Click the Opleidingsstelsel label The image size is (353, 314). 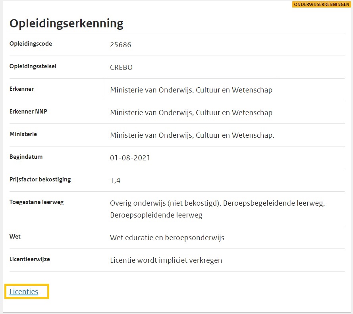tap(33, 66)
